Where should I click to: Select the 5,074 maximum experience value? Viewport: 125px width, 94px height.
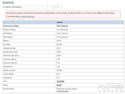pos(59,55)
